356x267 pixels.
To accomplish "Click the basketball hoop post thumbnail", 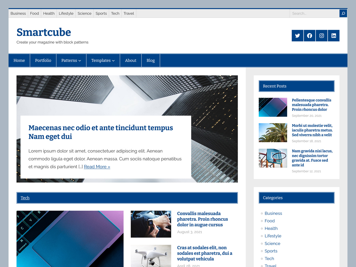I will [x=273, y=158].
